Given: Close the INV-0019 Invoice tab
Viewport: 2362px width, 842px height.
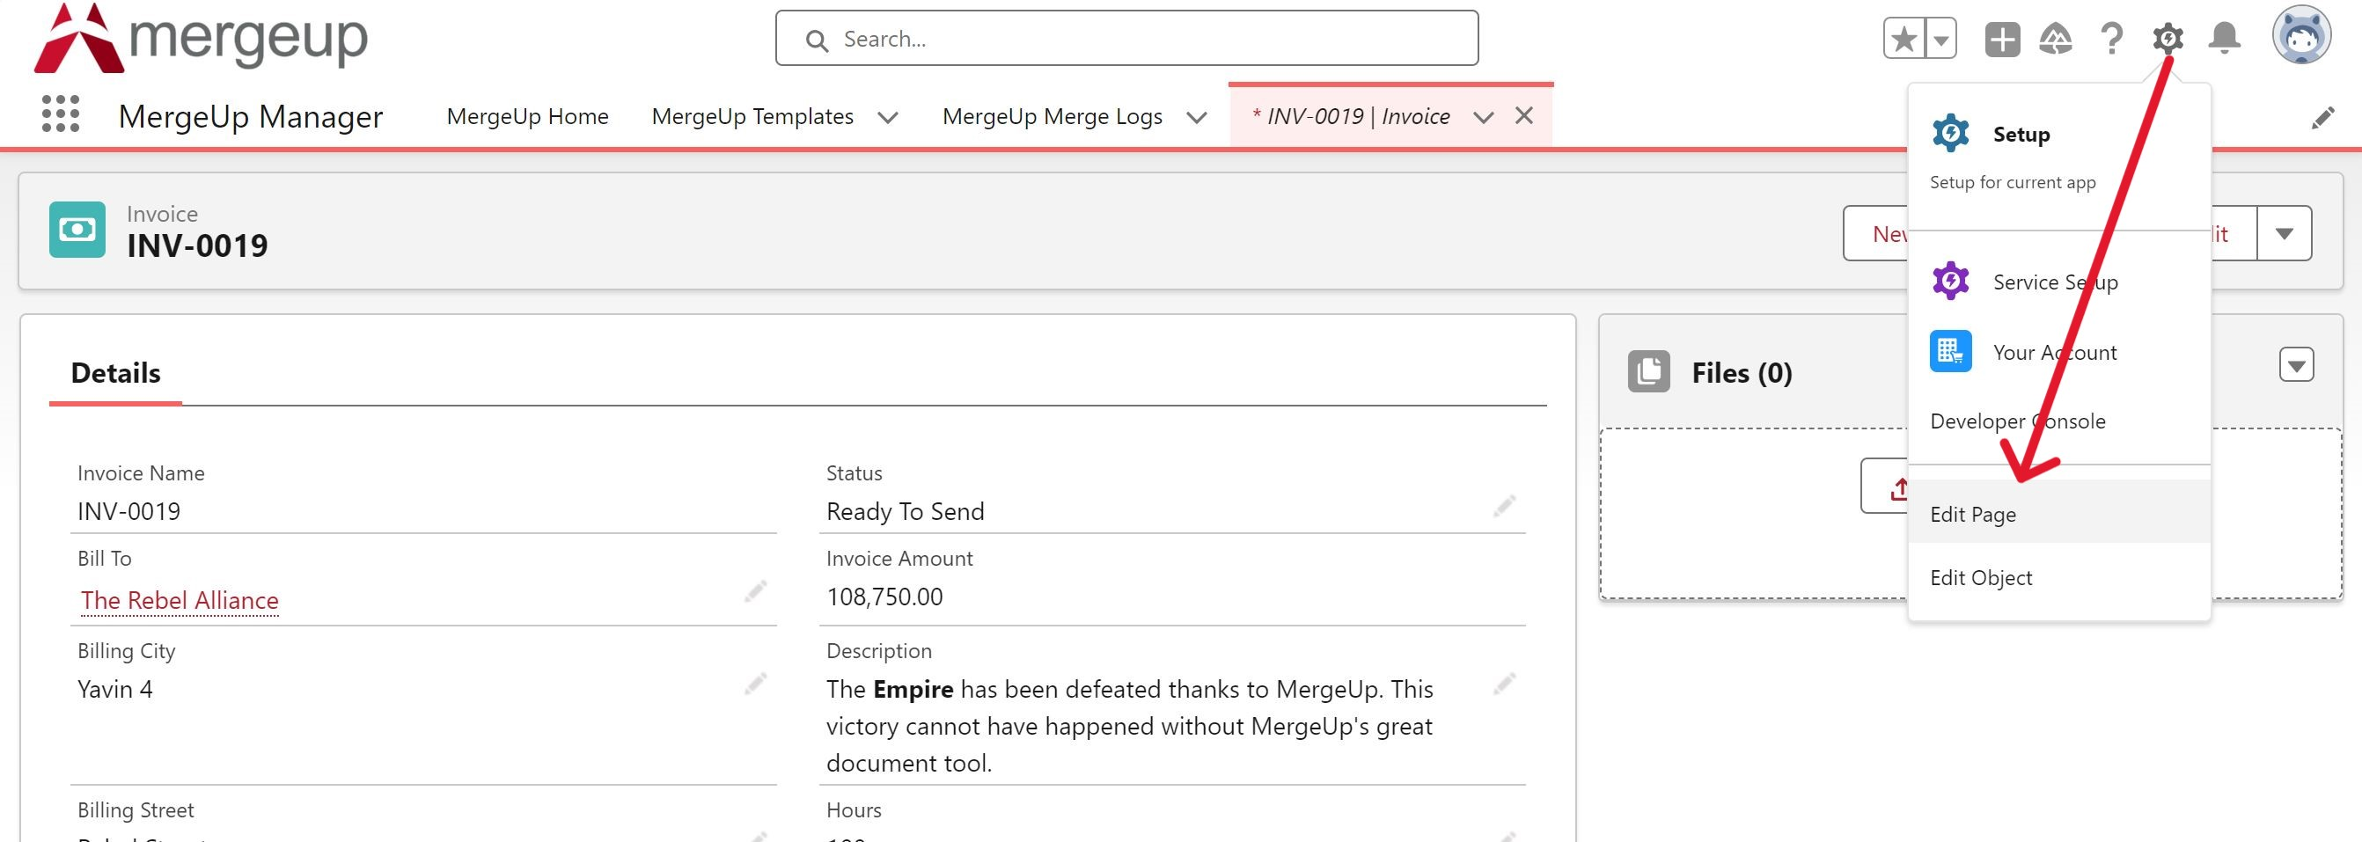Looking at the screenshot, I should [1524, 115].
